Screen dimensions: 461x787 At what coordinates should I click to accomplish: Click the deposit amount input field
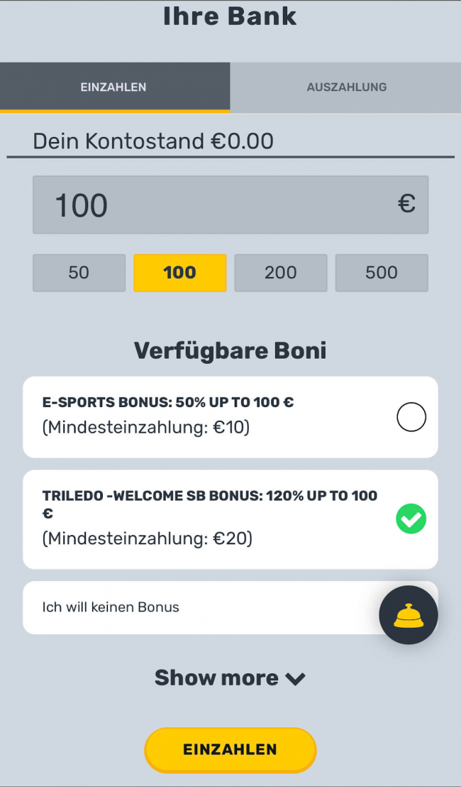click(213, 205)
